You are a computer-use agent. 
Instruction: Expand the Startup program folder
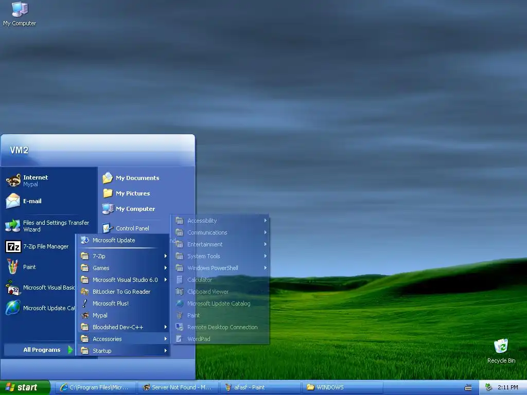click(124, 350)
